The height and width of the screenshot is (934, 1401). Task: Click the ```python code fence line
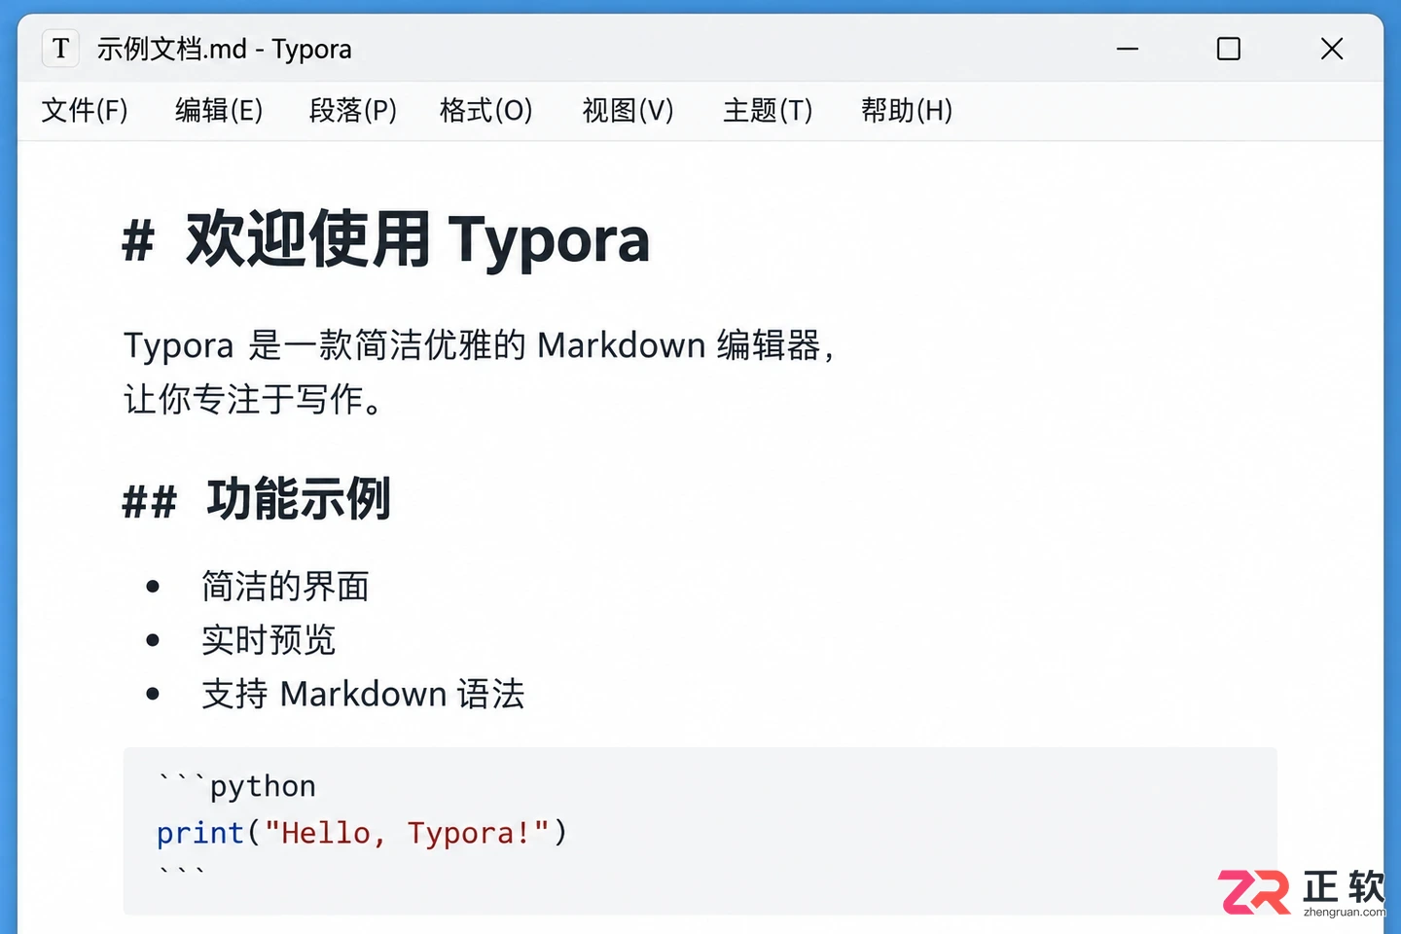236,785
